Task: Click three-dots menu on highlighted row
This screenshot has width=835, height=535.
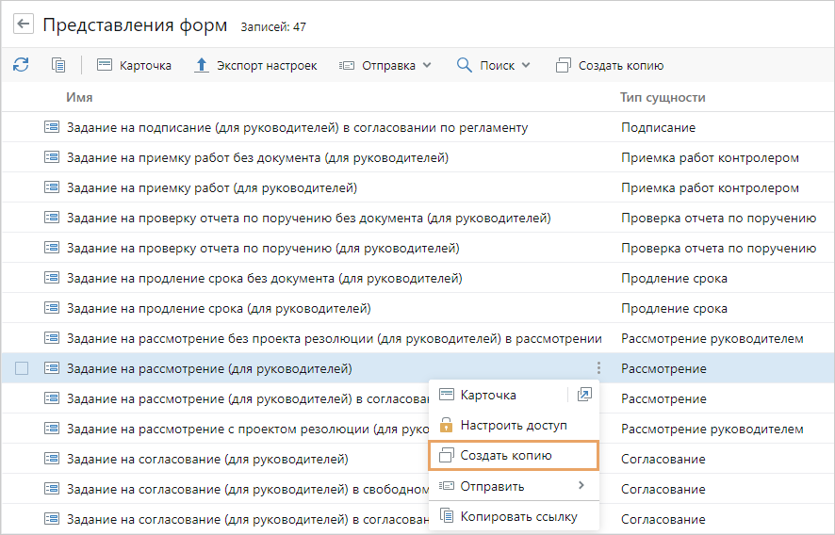Action: [x=598, y=368]
